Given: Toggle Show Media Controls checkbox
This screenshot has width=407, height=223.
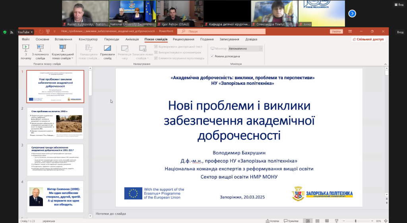Looking at the screenshot, I should pos(156,58).
